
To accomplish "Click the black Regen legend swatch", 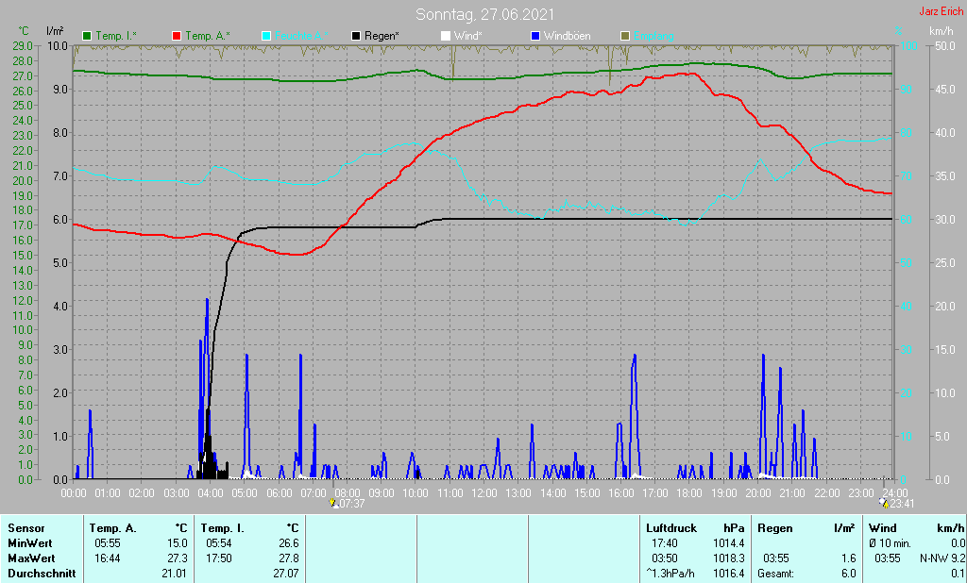I will pos(356,37).
